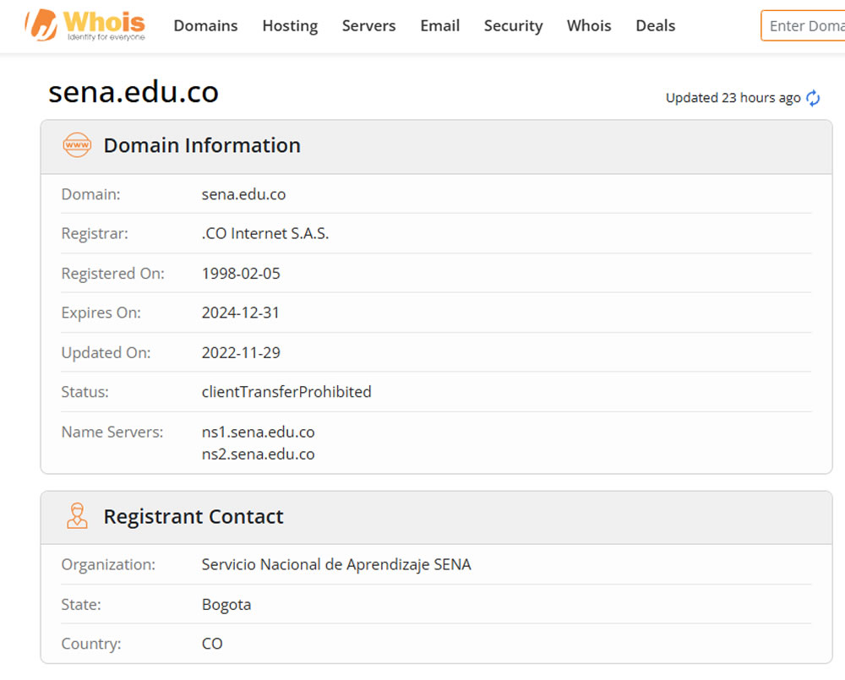Refresh the whois record with the blue refresh icon
This screenshot has height=680, width=845.
coord(813,98)
